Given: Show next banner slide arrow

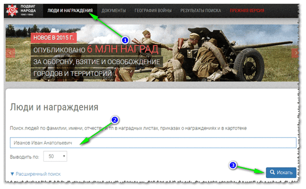Looking at the screenshot, I should pos(295,53).
